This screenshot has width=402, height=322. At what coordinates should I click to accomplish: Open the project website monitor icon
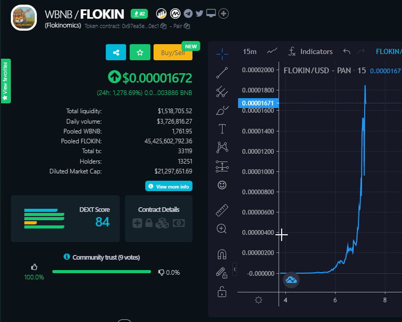[211, 14]
